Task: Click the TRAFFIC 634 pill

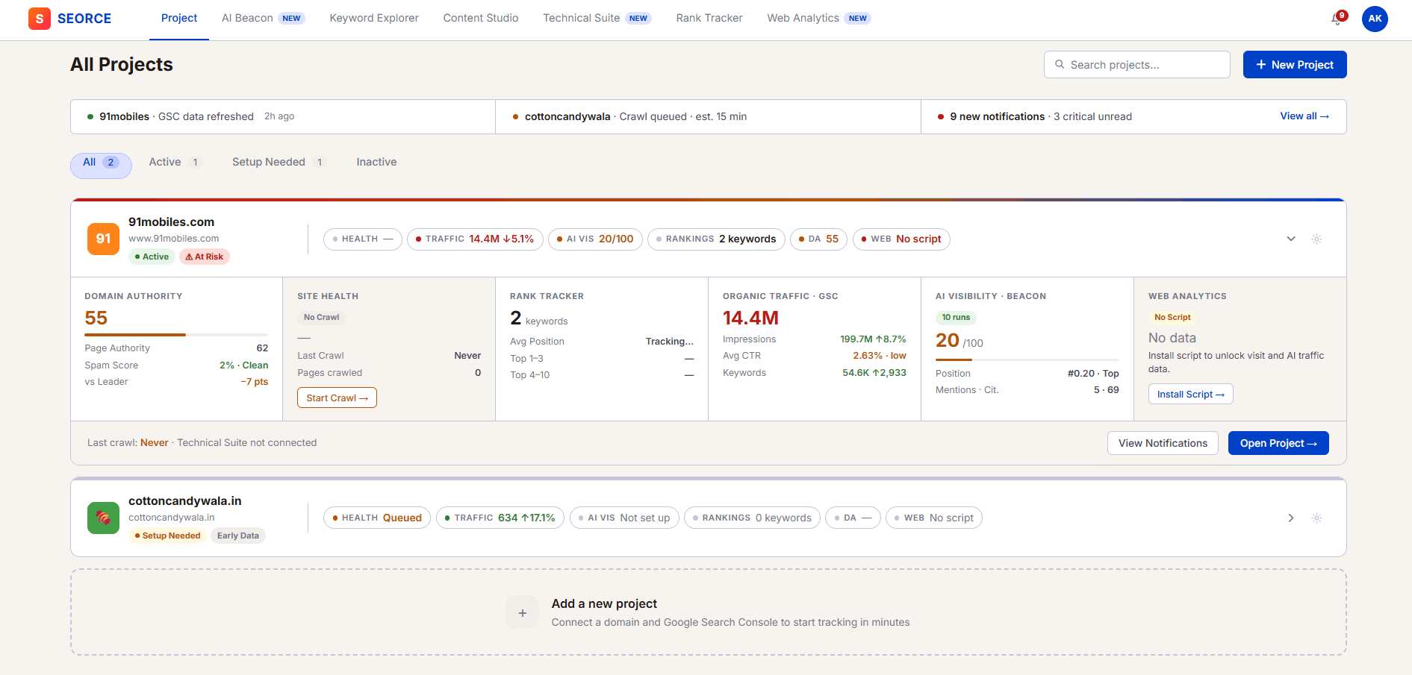Action: click(x=500, y=518)
